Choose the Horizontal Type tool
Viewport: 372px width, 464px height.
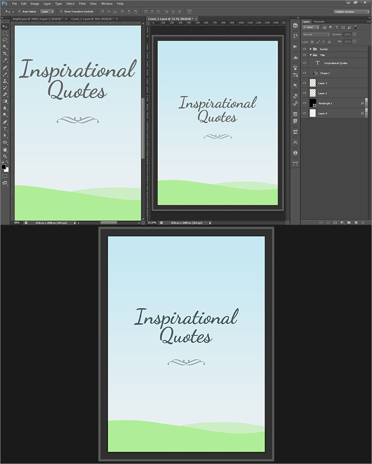pyautogui.click(x=5, y=128)
